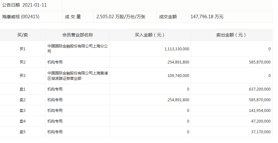Click the 买3 row label
The image size is (278, 143).
(x=23, y=75)
